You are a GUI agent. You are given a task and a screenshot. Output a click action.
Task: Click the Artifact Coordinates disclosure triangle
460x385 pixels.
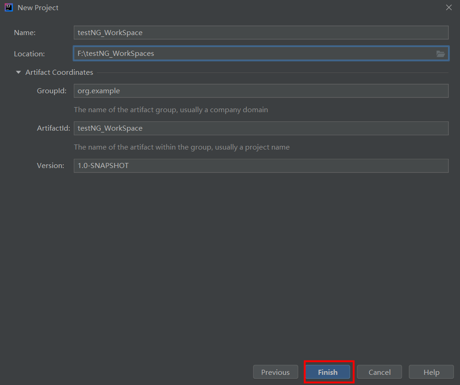(18, 72)
